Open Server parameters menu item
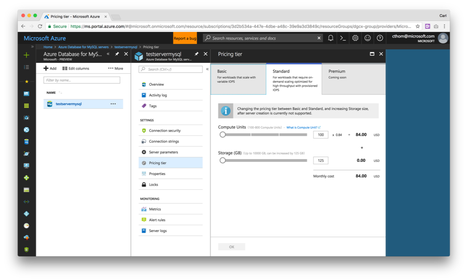Screen dimensions: 466x280 coord(171,152)
